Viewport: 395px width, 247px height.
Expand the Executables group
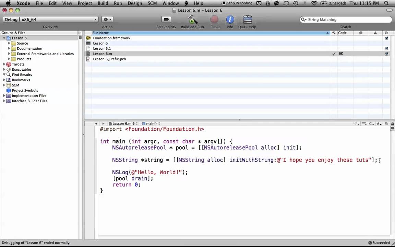pos(4,70)
